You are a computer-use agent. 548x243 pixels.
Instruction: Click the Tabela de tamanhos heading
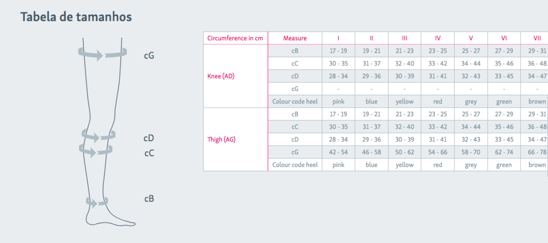(x=76, y=17)
